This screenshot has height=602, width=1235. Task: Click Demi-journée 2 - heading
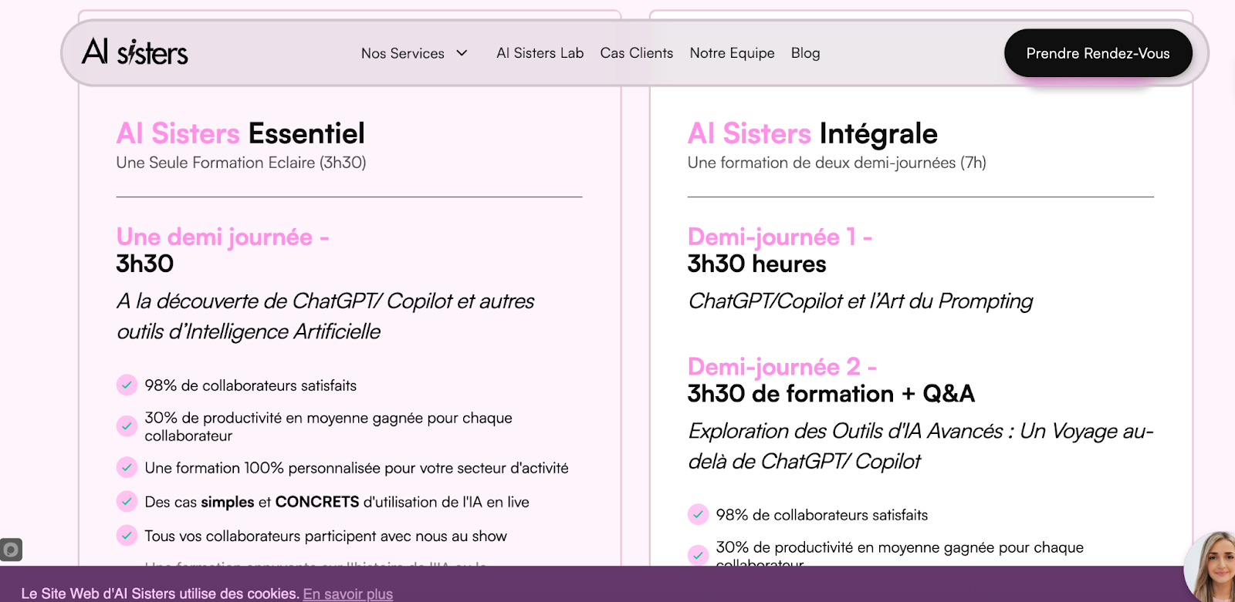tap(782, 367)
